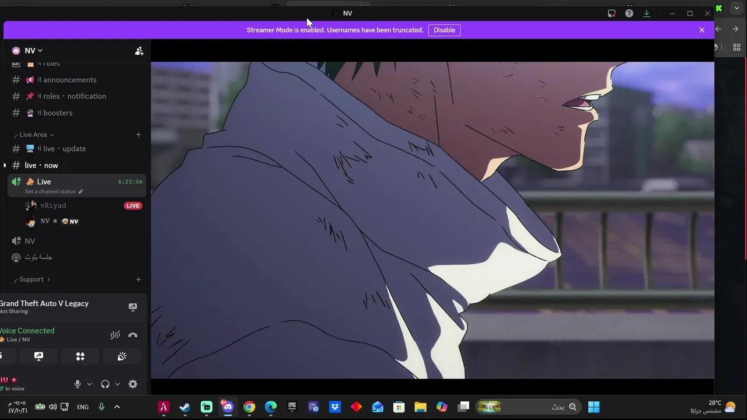Dismiss the Streamer Mode banner

702,30
